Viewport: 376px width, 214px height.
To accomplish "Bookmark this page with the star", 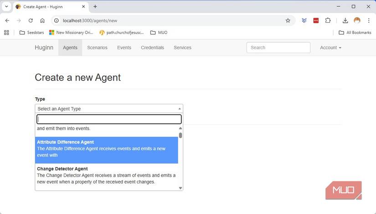I will 288,20.
